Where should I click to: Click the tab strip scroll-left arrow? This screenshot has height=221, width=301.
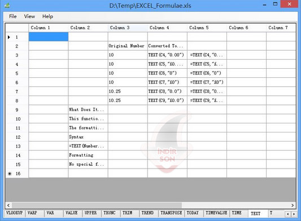(287, 214)
